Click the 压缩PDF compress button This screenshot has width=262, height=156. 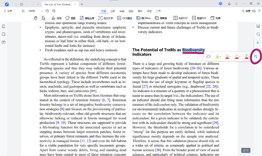tap(199, 18)
